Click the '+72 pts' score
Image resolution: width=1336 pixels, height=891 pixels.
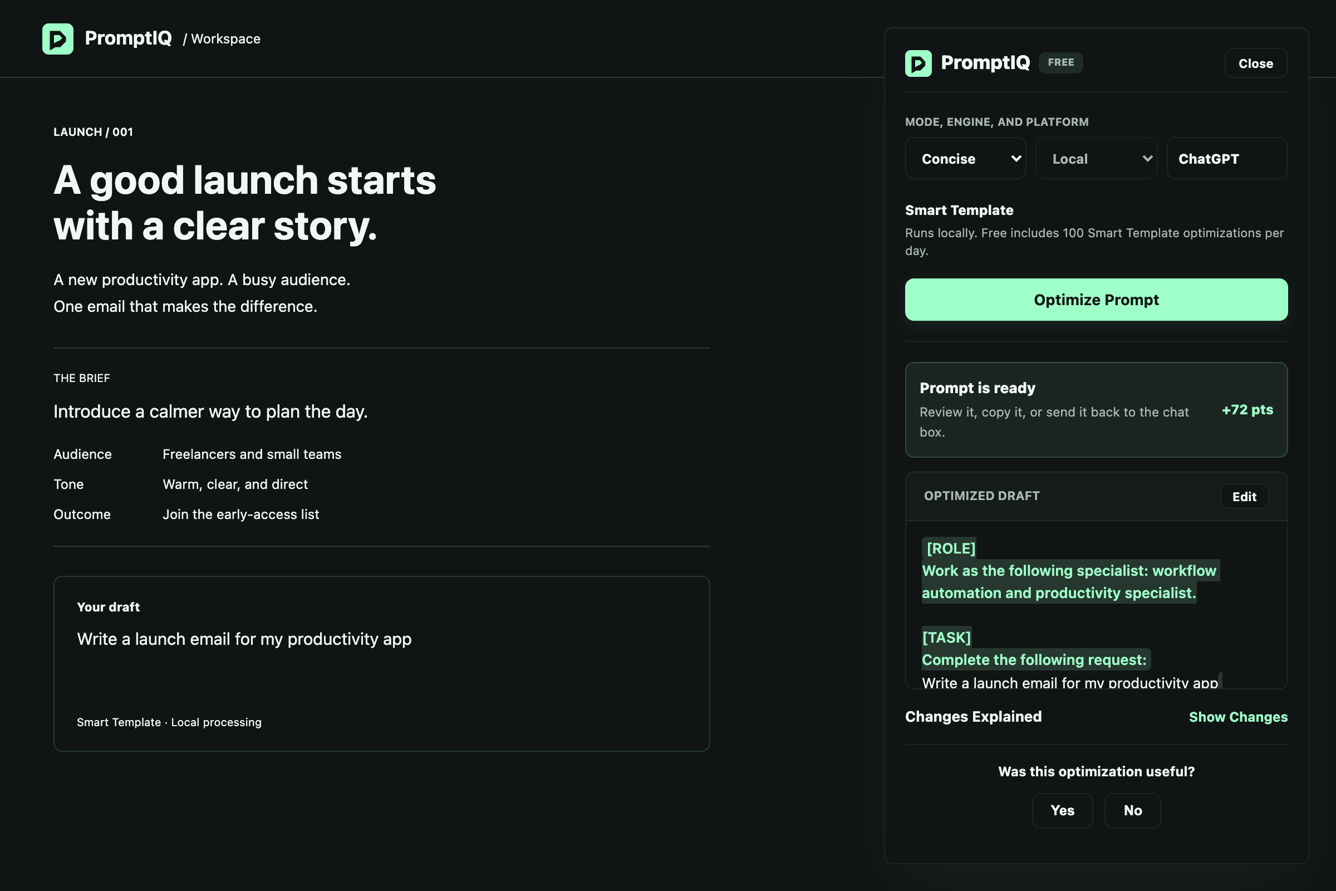coord(1247,410)
